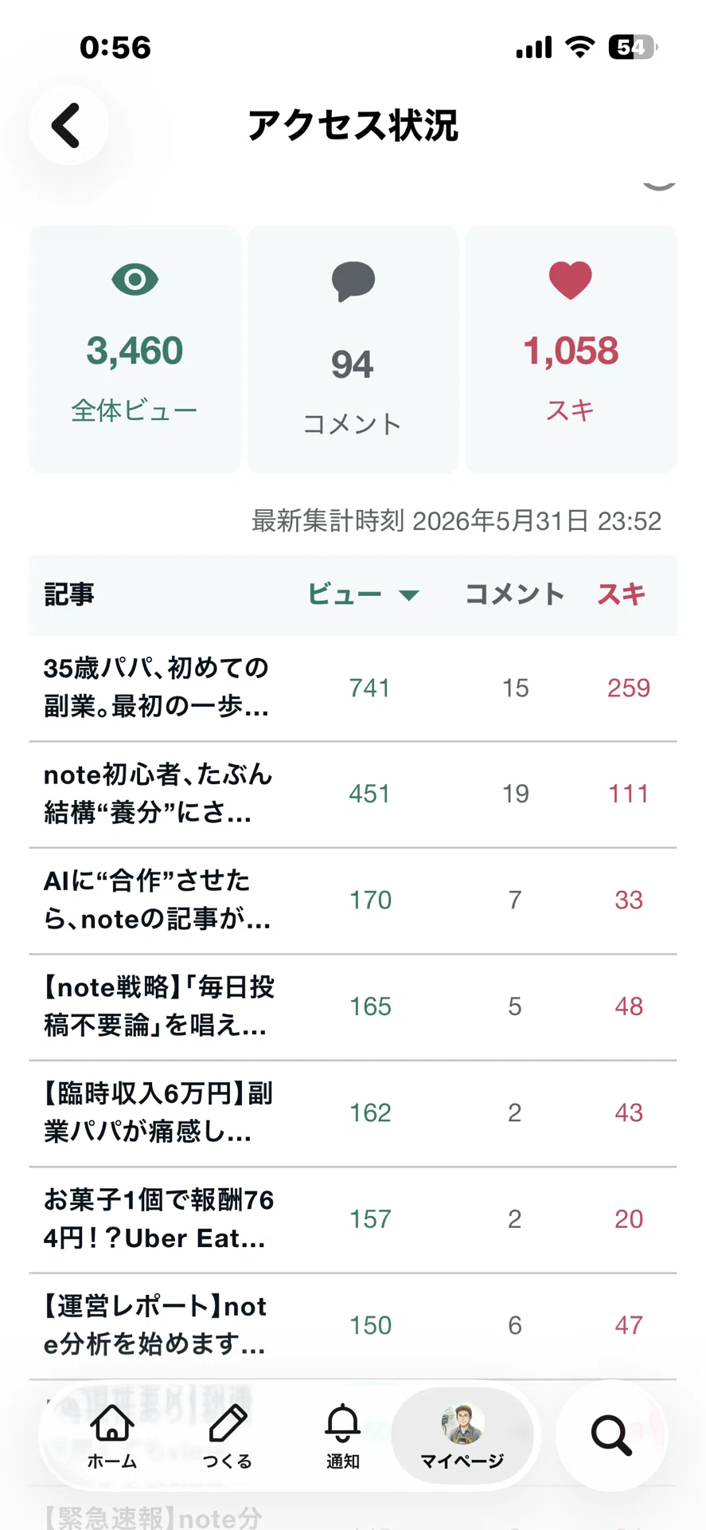The height and width of the screenshot is (1530, 706).
Task: Select the My Page avatar tab
Action: click(x=462, y=1435)
